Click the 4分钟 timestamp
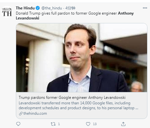The width and height of the screenshot is (150, 128). point(70,8)
